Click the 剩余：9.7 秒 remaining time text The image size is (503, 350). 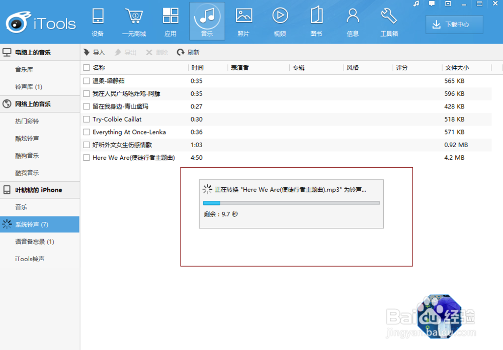(221, 214)
